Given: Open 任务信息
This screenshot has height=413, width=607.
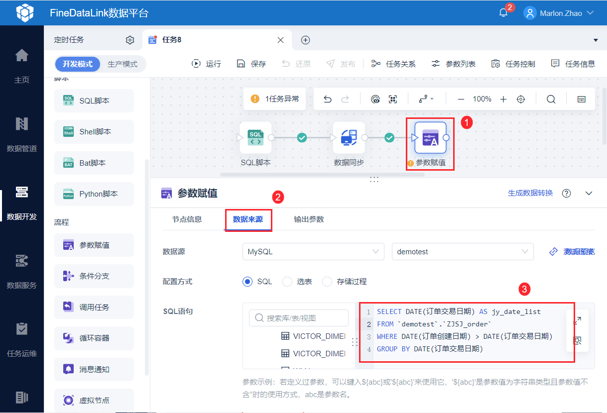Looking at the screenshot, I should (573, 64).
